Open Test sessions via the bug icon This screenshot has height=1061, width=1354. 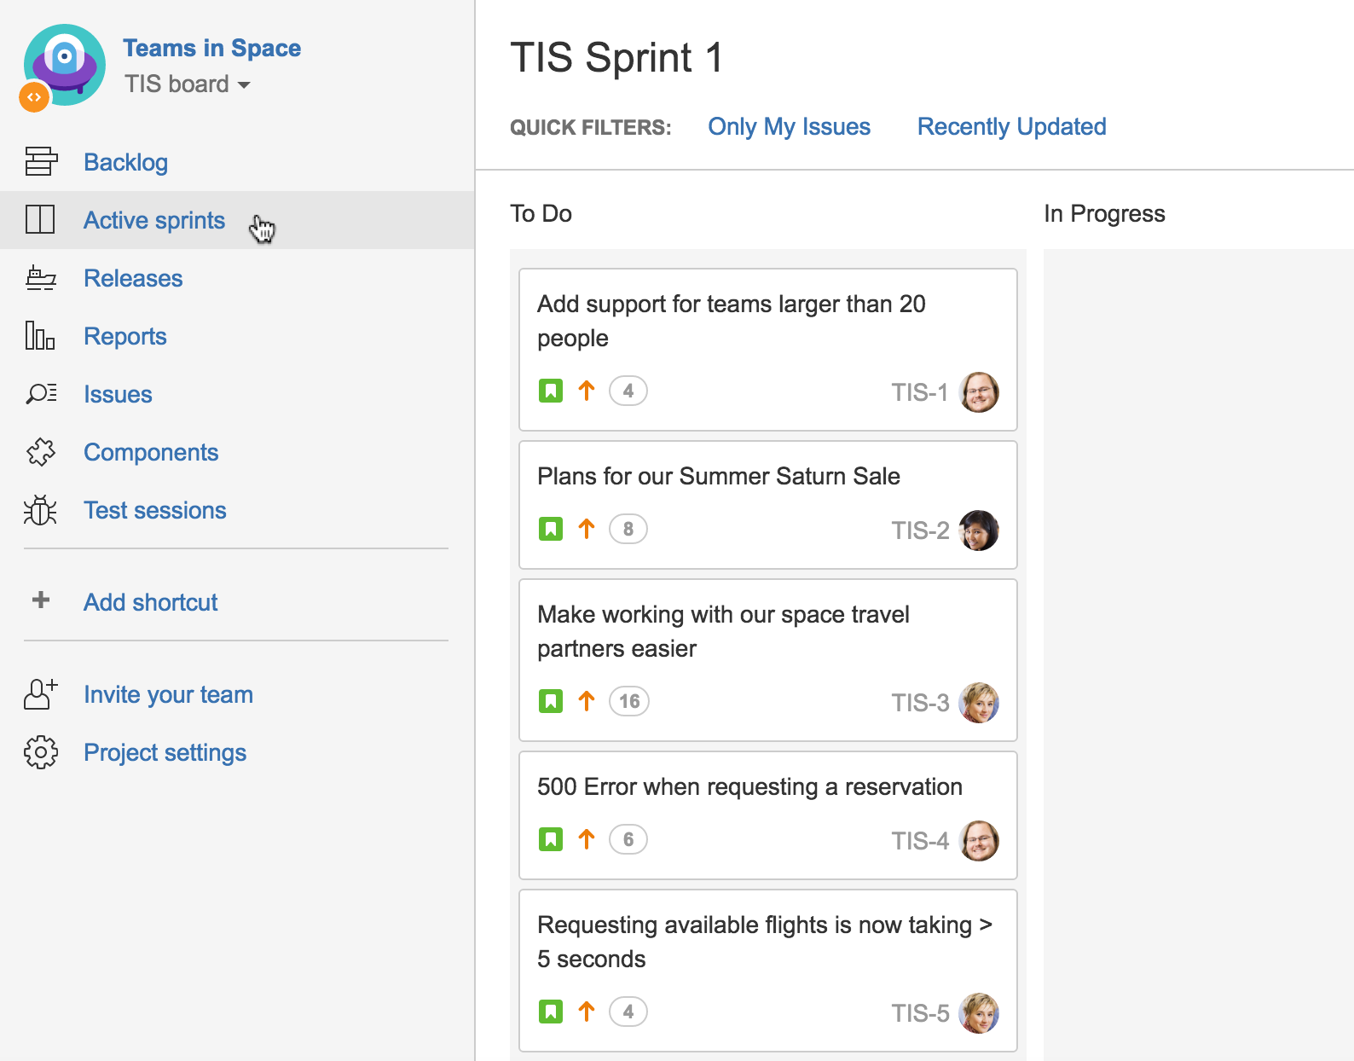[39, 509]
